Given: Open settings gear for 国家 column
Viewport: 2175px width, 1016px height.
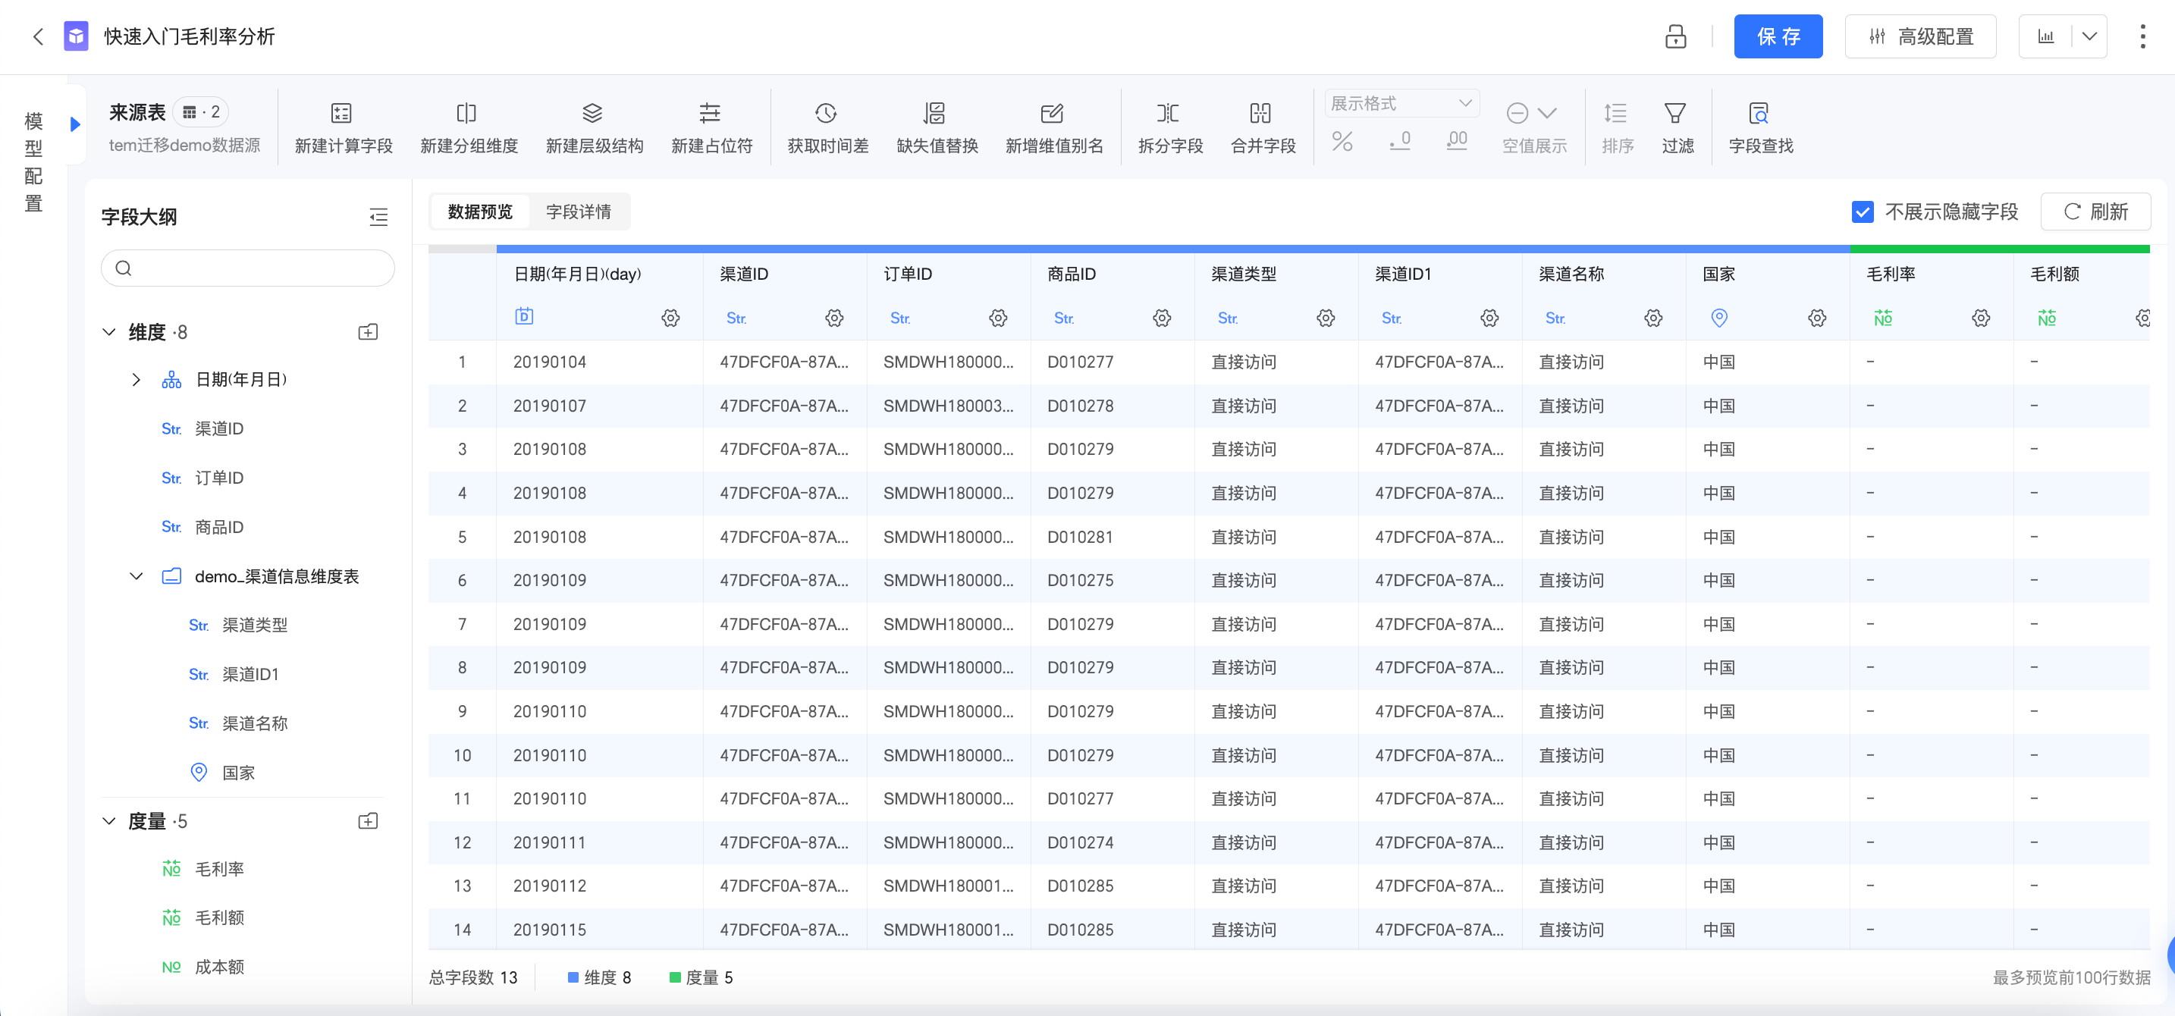Looking at the screenshot, I should [1817, 318].
